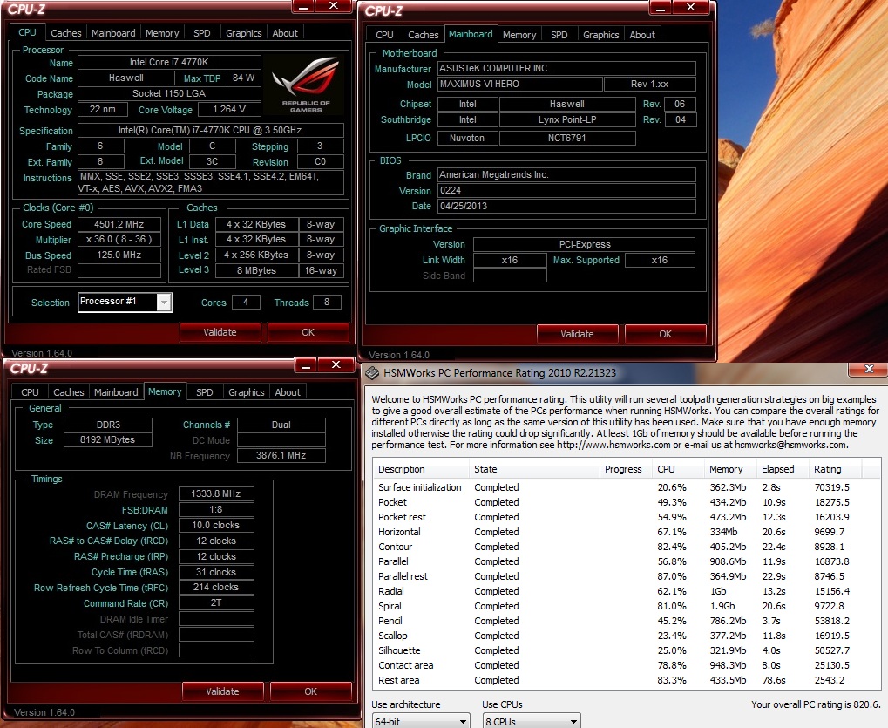
Task: Select SPD tab in top-left CPU-Z window
Action: click(201, 33)
